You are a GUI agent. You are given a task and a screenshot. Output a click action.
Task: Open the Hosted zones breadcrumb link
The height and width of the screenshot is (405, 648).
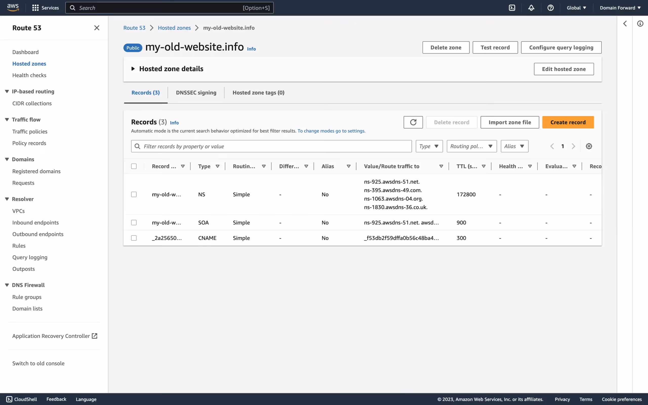click(x=174, y=28)
